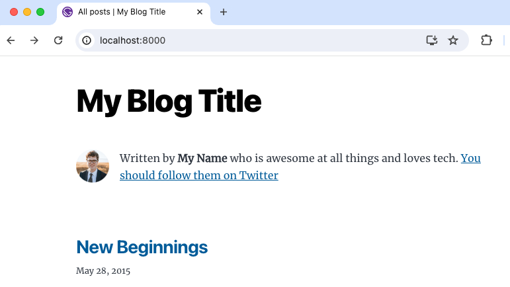
Task: Click the Gatsby favicon on the tab
Action: (x=67, y=12)
